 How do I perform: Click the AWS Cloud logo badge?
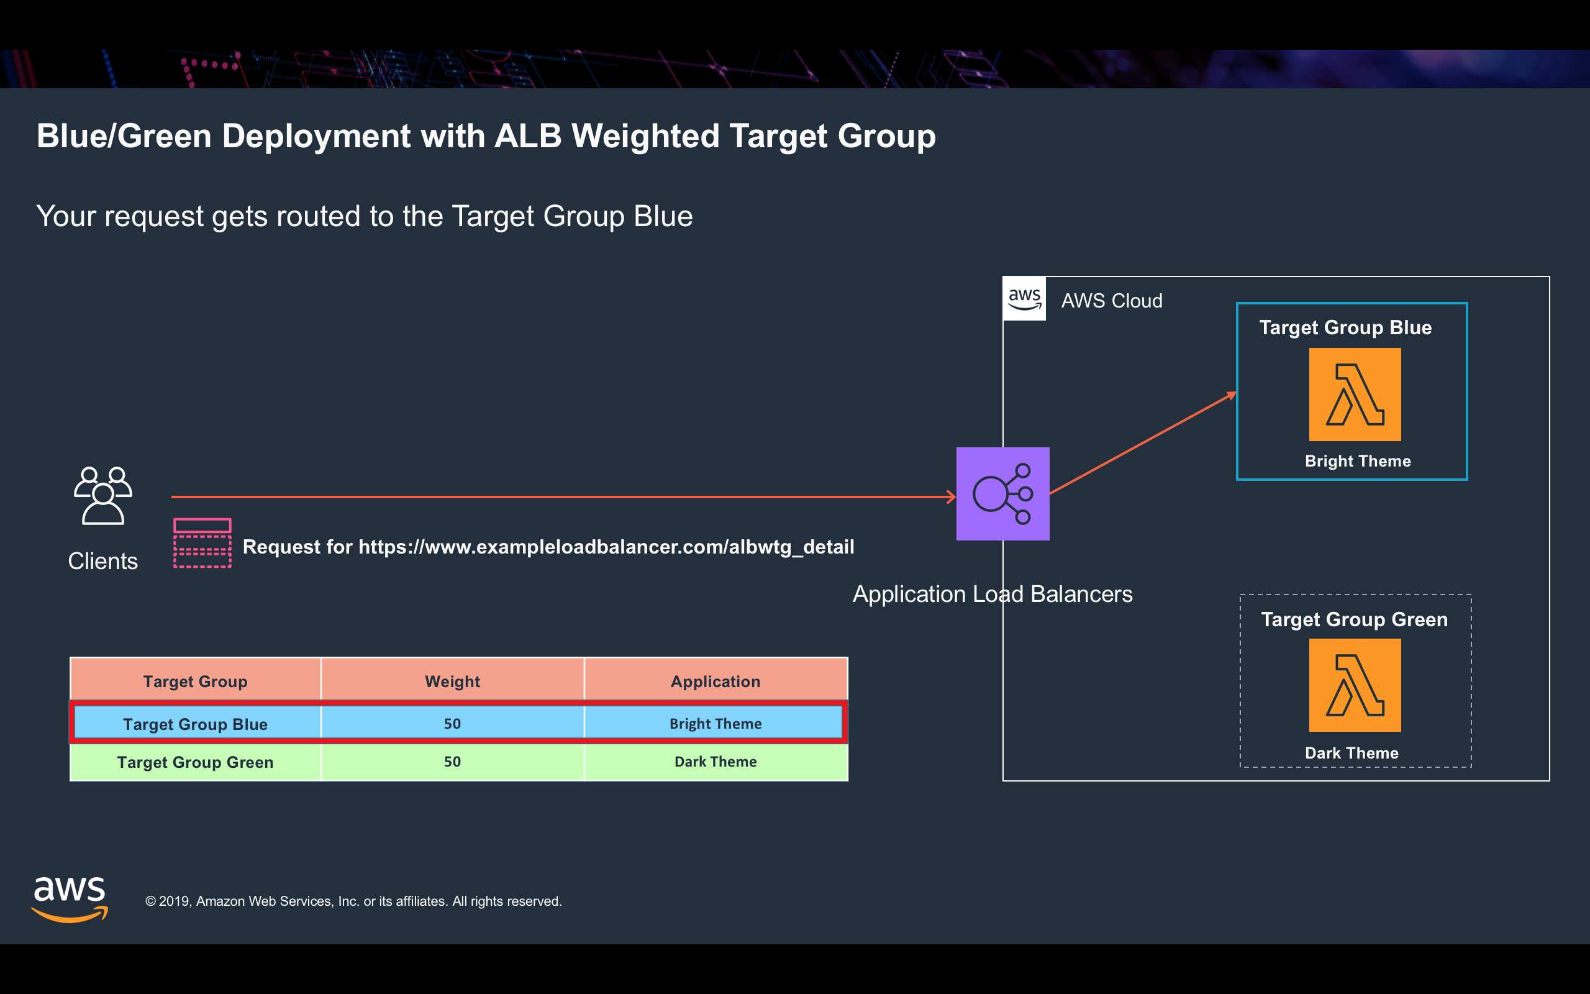[1024, 299]
